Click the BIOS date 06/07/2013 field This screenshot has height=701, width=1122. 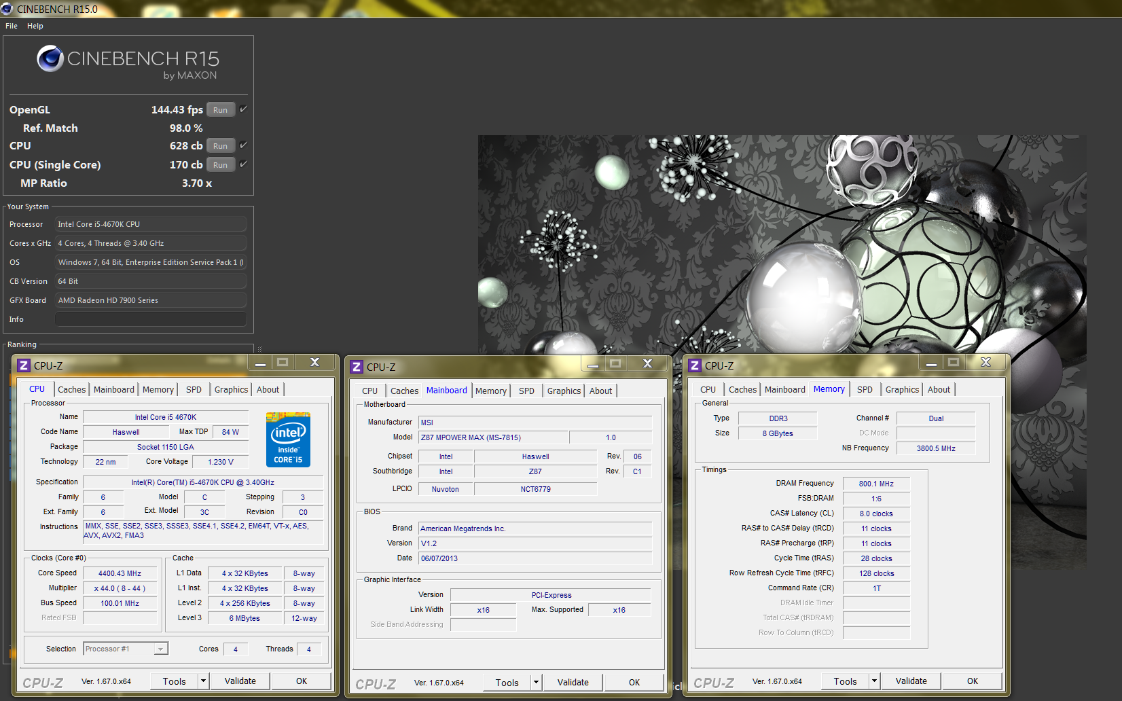click(535, 558)
